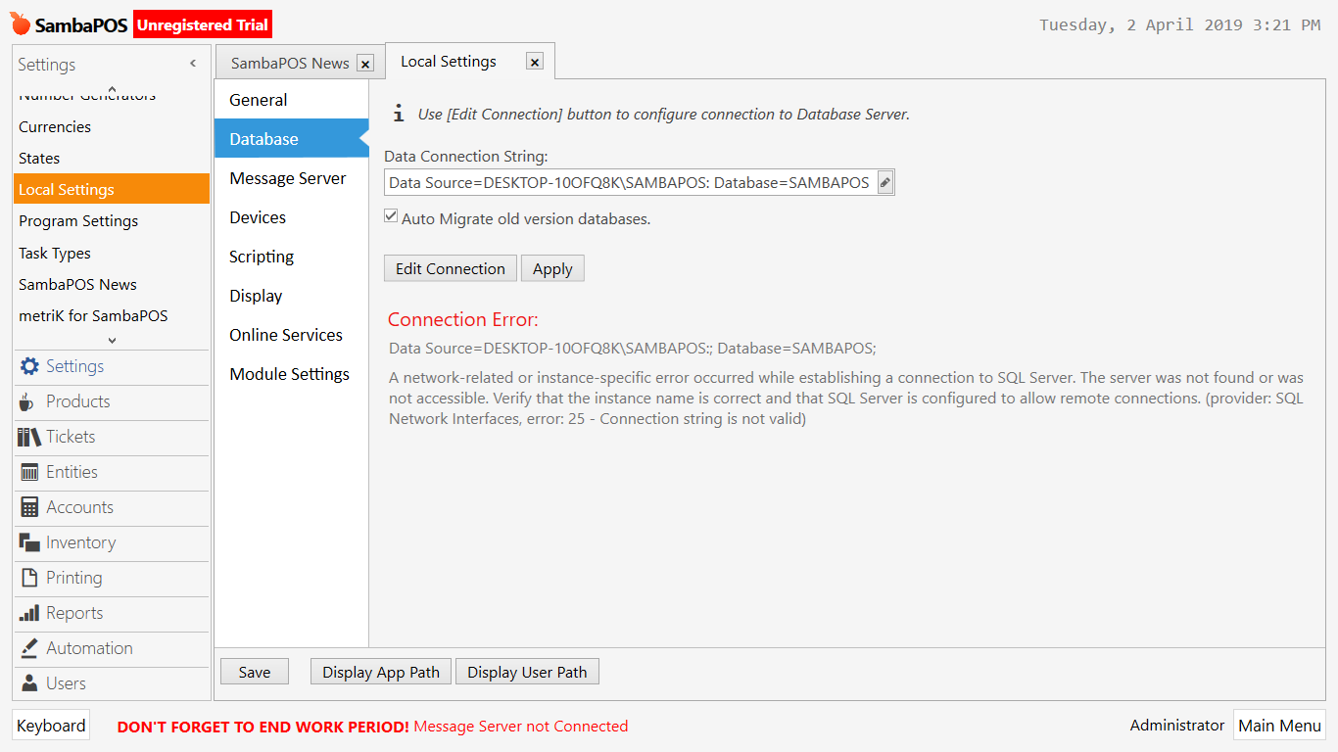Image resolution: width=1338 pixels, height=752 pixels.
Task: Select Local Settings in sidebar list
Action: tap(112, 190)
